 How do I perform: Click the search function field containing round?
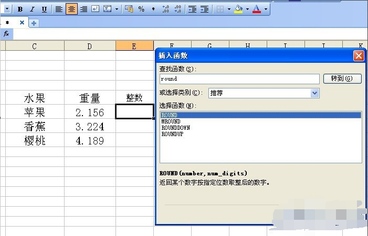tap(239, 78)
